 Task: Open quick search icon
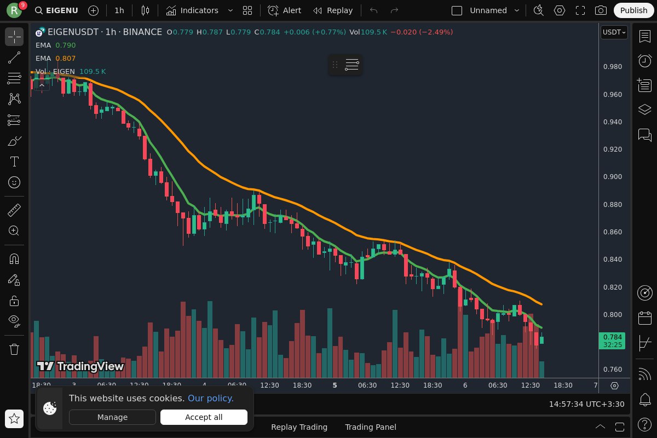[539, 10]
